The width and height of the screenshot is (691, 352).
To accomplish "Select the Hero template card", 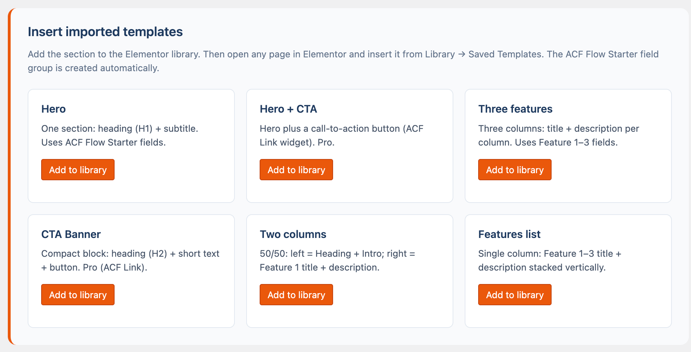I will click(x=131, y=146).
